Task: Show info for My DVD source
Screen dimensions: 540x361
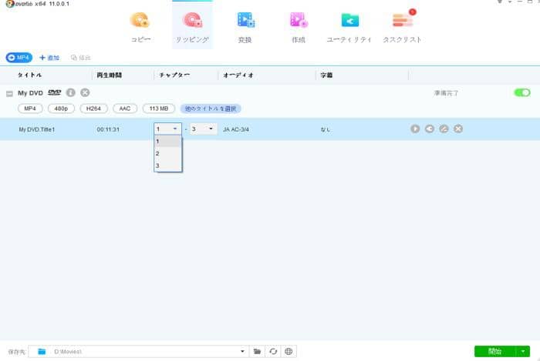Action: point(71,92)
